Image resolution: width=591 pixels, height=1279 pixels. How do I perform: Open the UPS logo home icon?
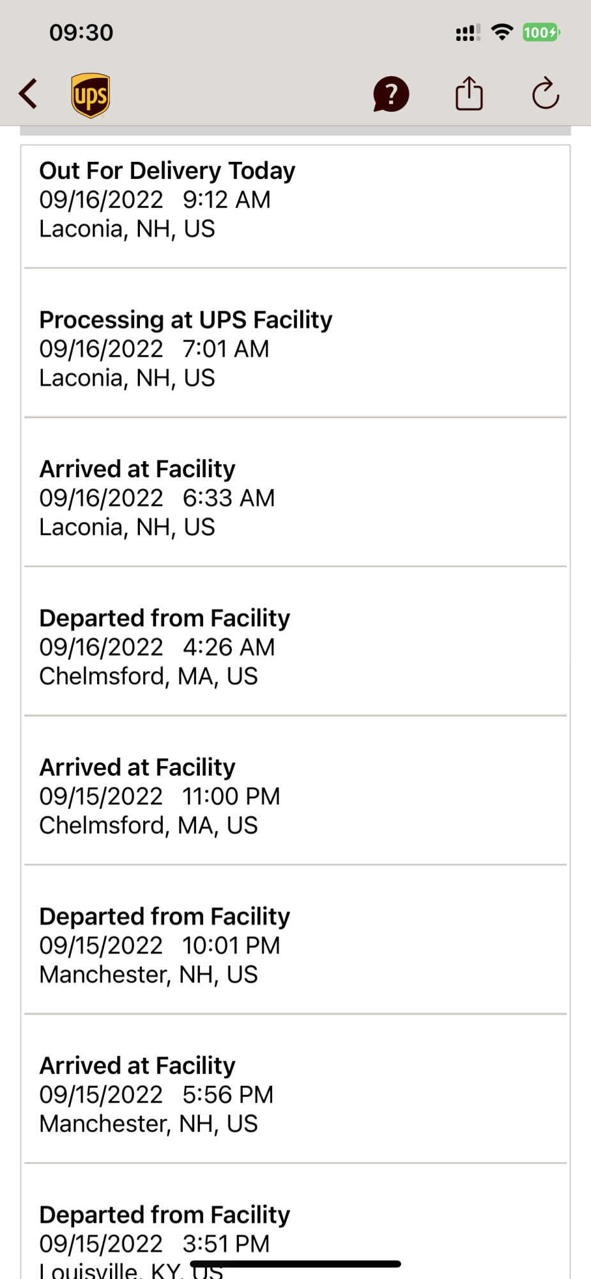[x=90, y=95]
